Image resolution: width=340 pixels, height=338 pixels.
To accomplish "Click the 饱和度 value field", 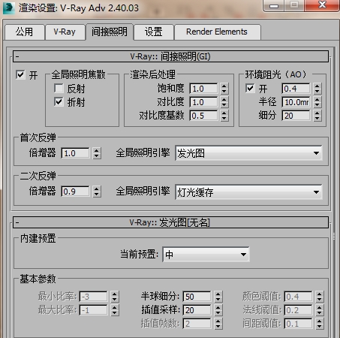I will 203,89.
